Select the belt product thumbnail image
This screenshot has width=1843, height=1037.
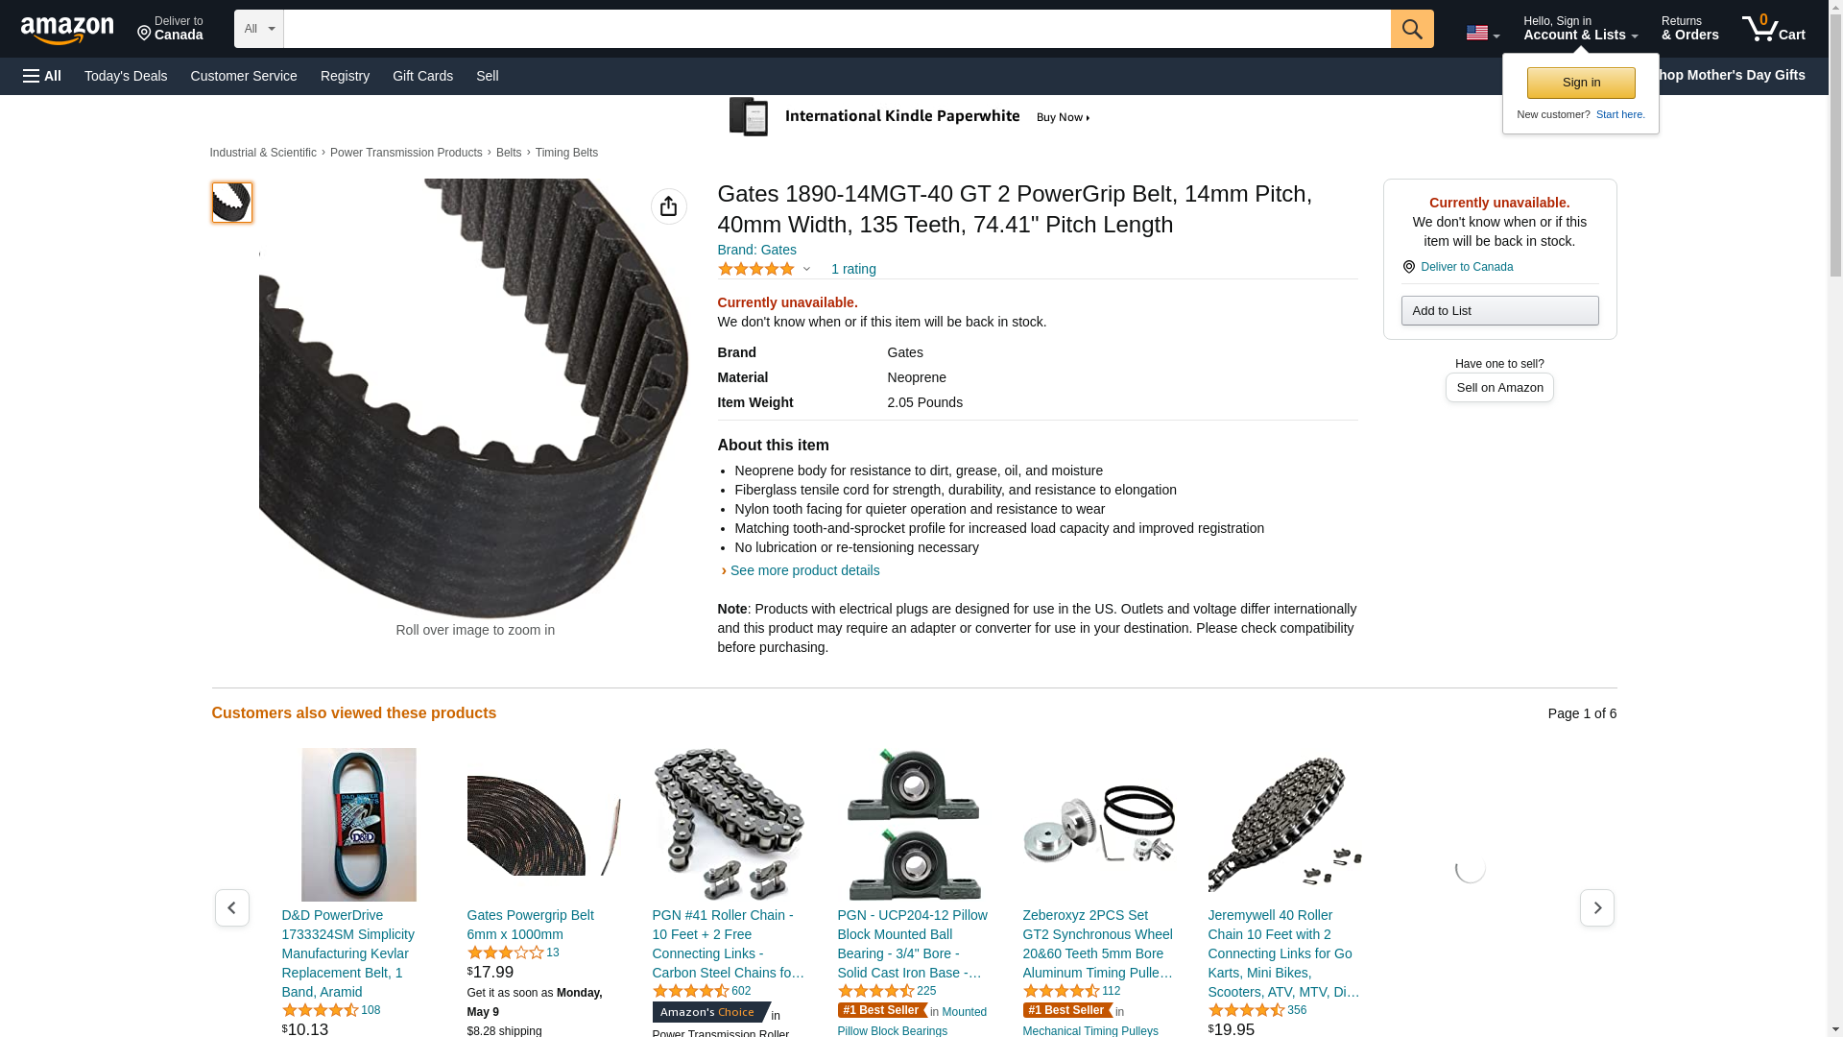231,203
